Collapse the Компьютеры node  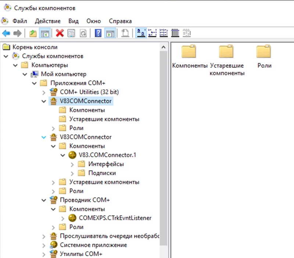(15, 66)
